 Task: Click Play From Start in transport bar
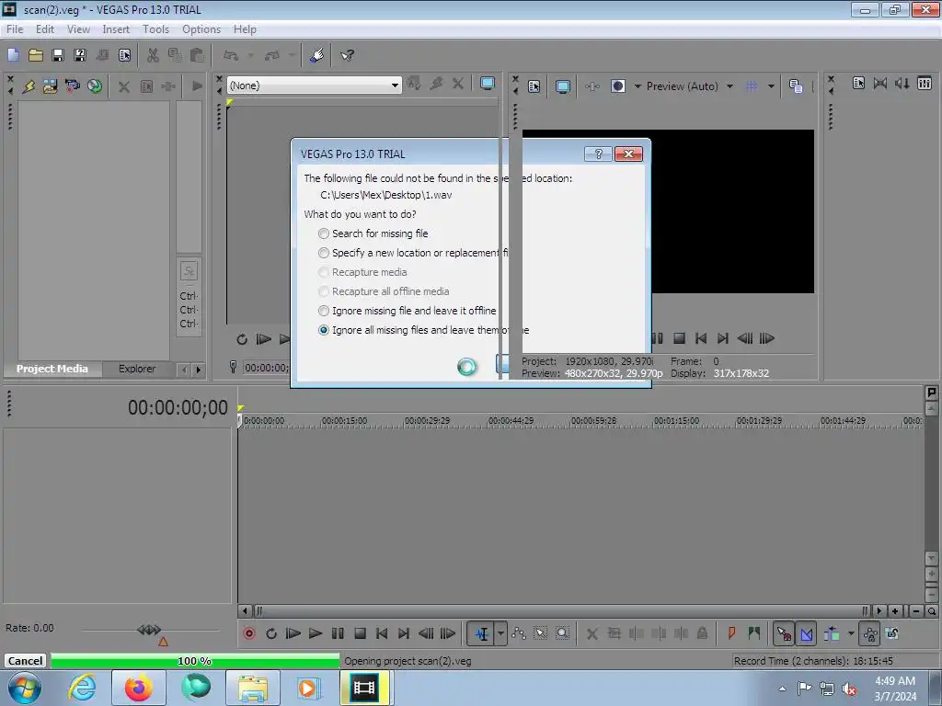(x=293, y=633)
